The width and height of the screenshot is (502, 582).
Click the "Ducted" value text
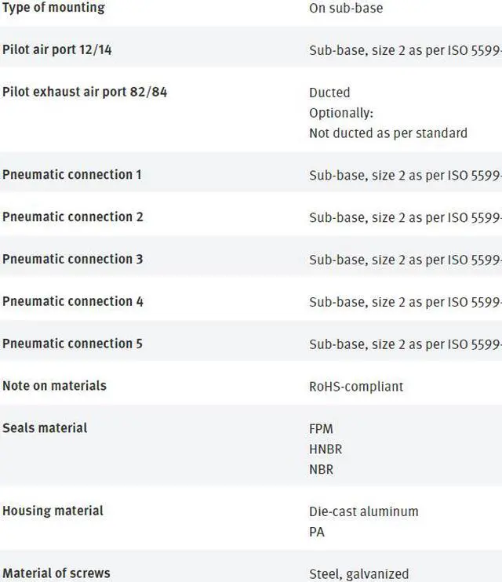tap(329, 93)
